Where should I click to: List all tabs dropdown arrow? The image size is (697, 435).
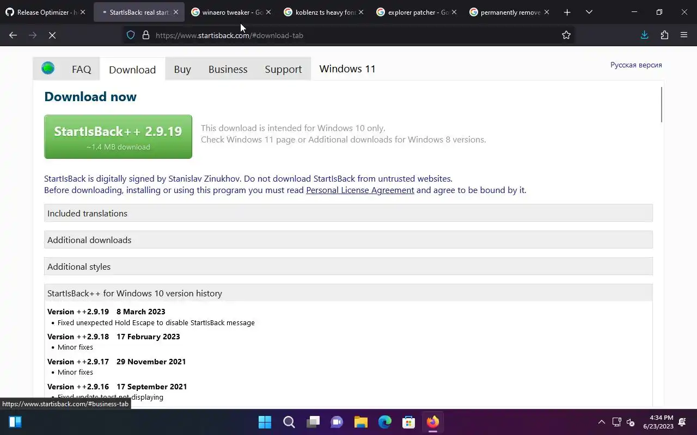coord(589,12)
